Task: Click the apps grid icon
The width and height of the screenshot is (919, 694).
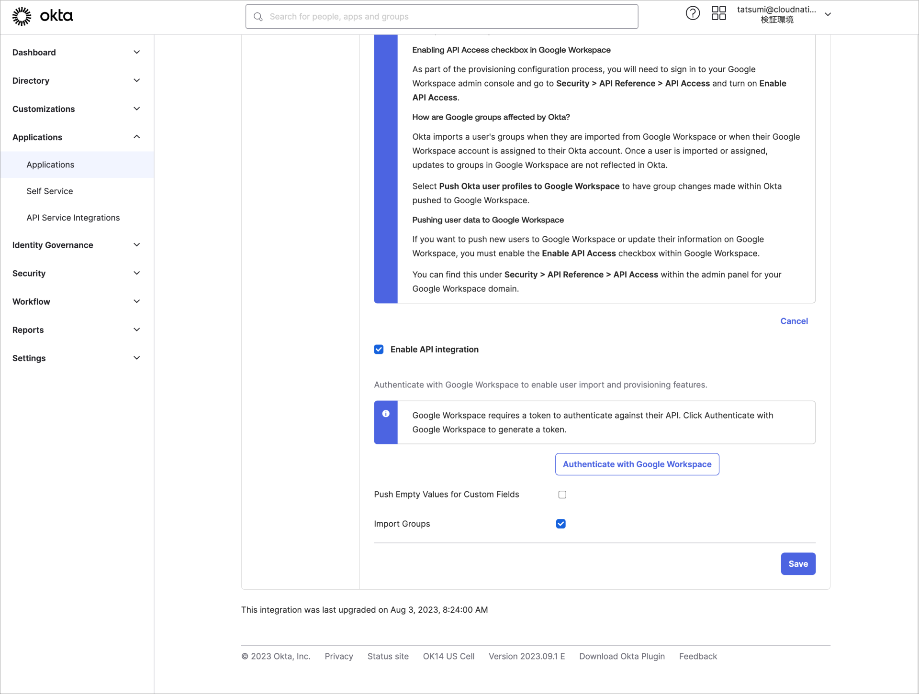Action: pyautogui.click(x=718, y=13)
